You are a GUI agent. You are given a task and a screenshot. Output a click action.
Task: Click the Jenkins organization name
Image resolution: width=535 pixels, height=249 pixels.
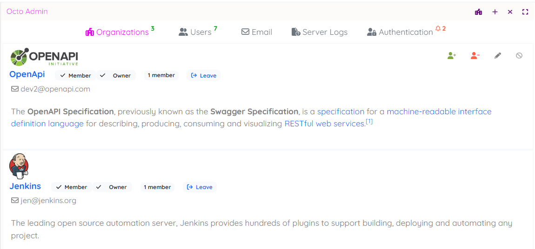(25, 186)
